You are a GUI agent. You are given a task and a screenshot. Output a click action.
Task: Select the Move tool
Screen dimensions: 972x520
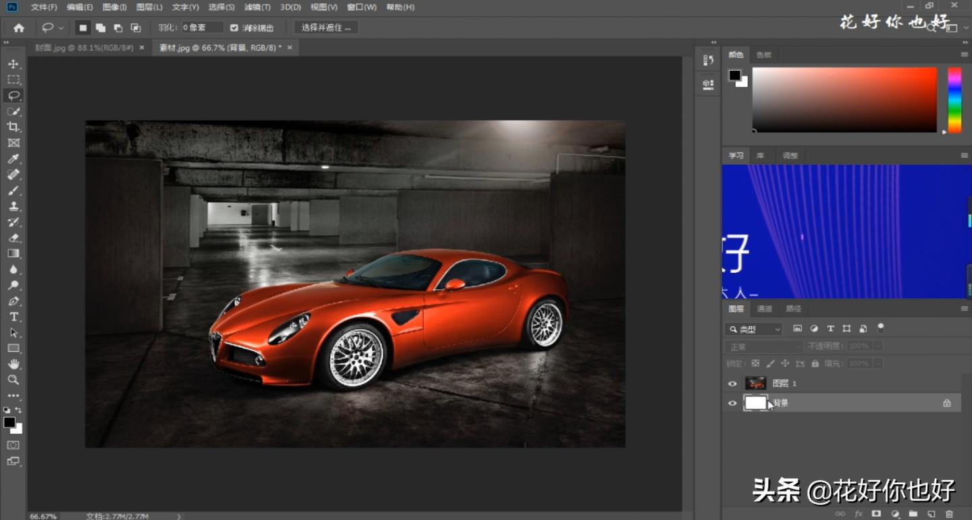pyautogui.click(x=14, y=64)
